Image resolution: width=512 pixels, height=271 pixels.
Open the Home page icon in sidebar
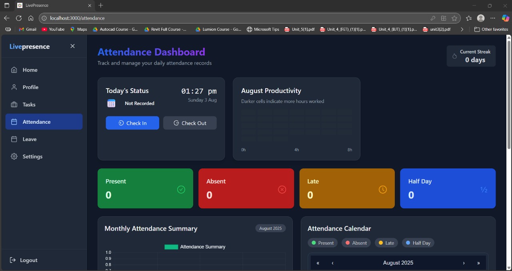click(x=14, y=70)
